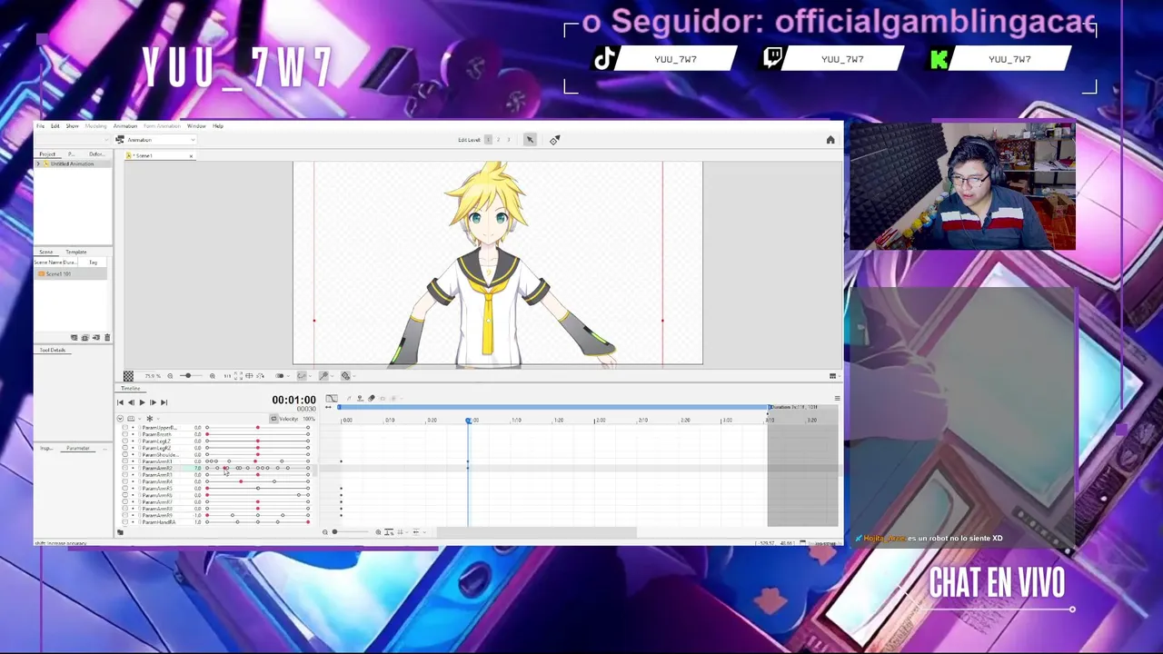Open the Show menu
Viewport: 1163px width, 654px height.
click(x=72, y=125)
